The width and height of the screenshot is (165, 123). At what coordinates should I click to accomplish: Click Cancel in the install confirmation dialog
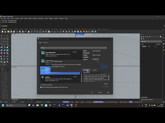click(95, 70)
